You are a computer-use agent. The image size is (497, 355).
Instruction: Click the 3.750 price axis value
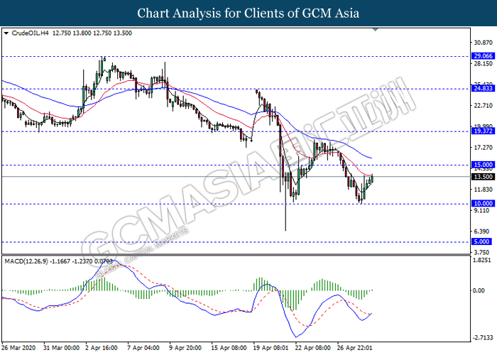click(x=482, y=252)
